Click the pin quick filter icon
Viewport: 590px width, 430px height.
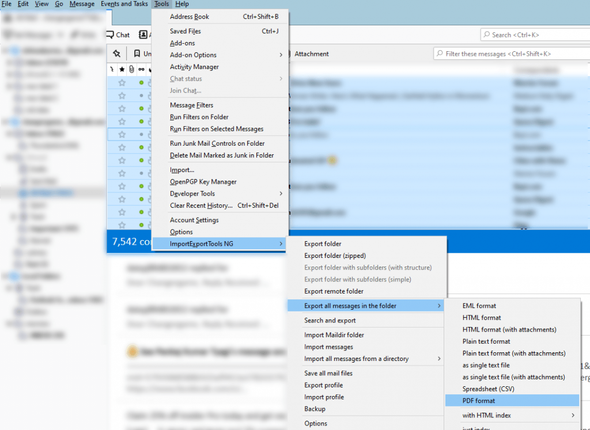116,54
